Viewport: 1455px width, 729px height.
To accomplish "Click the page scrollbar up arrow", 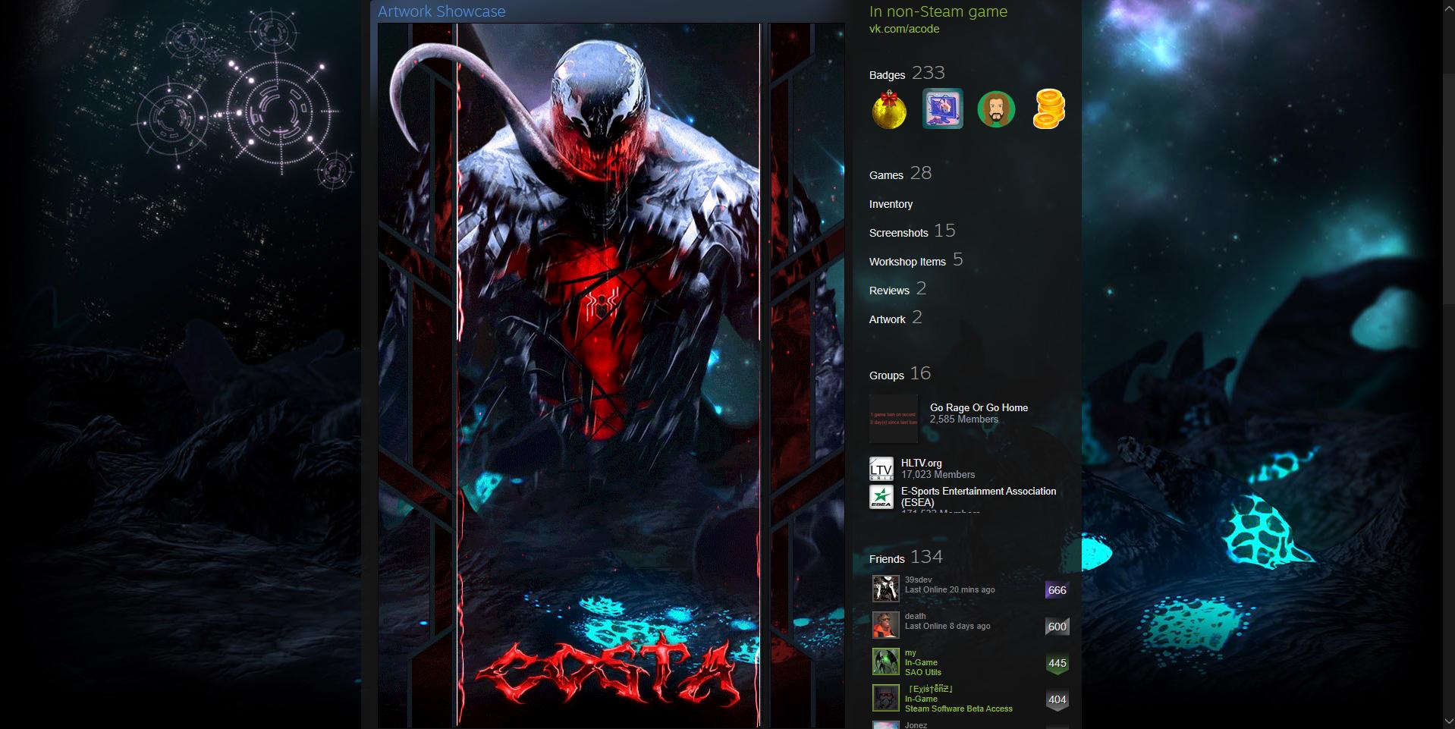I will click(1448, 7).
